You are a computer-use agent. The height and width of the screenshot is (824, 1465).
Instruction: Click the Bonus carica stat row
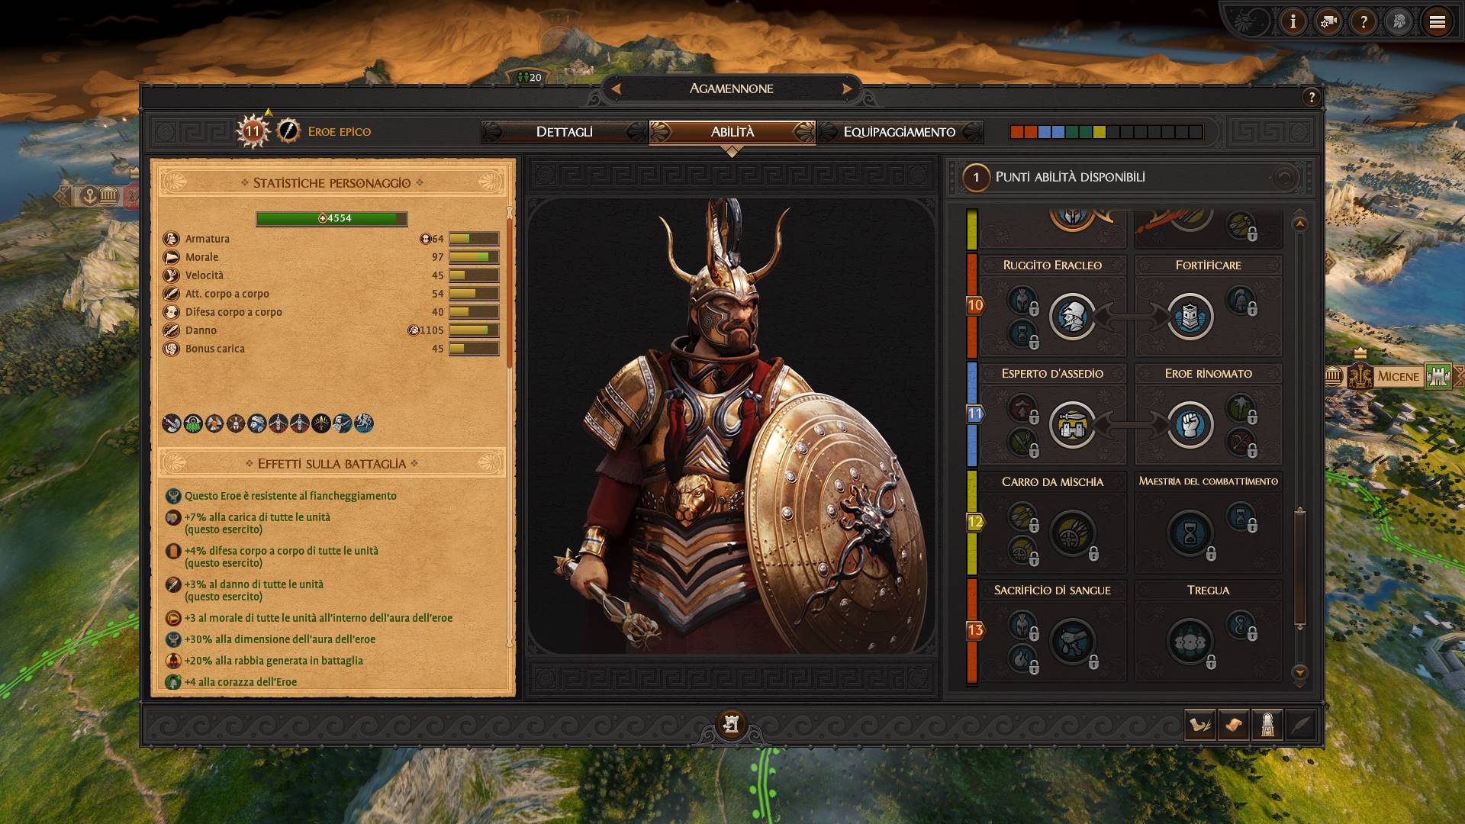tap(331, 349)
